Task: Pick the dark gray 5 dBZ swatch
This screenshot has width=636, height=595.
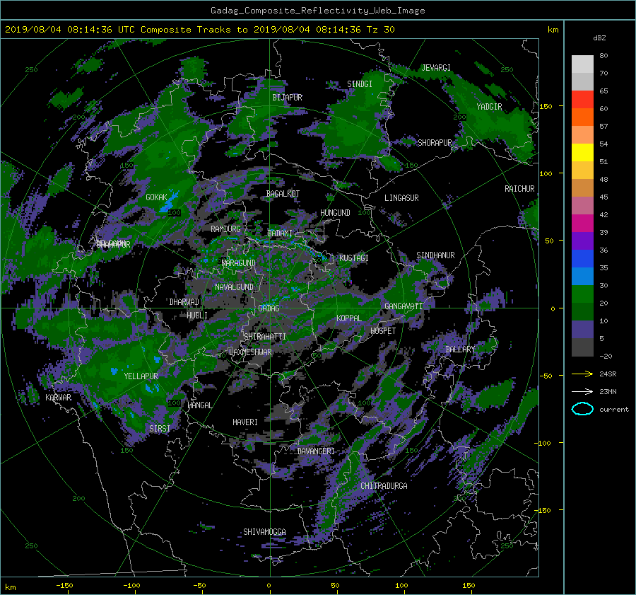Action: [x=582, y=347]
